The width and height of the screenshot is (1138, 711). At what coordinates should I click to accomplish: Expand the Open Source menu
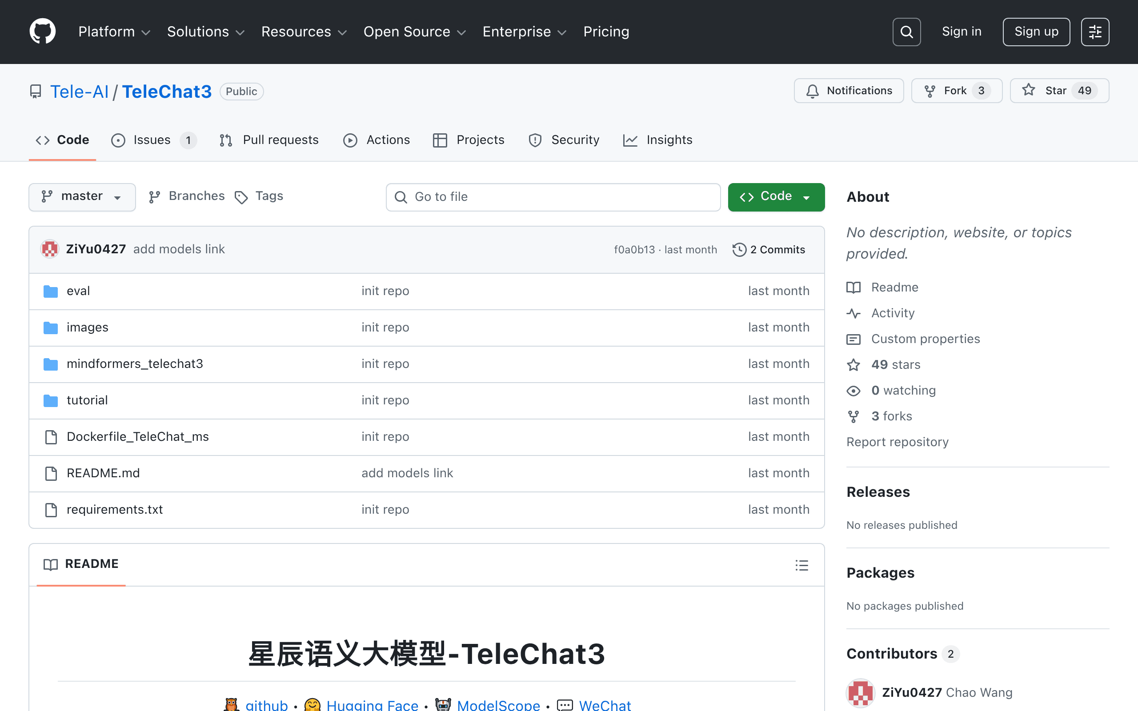(415, 32)
